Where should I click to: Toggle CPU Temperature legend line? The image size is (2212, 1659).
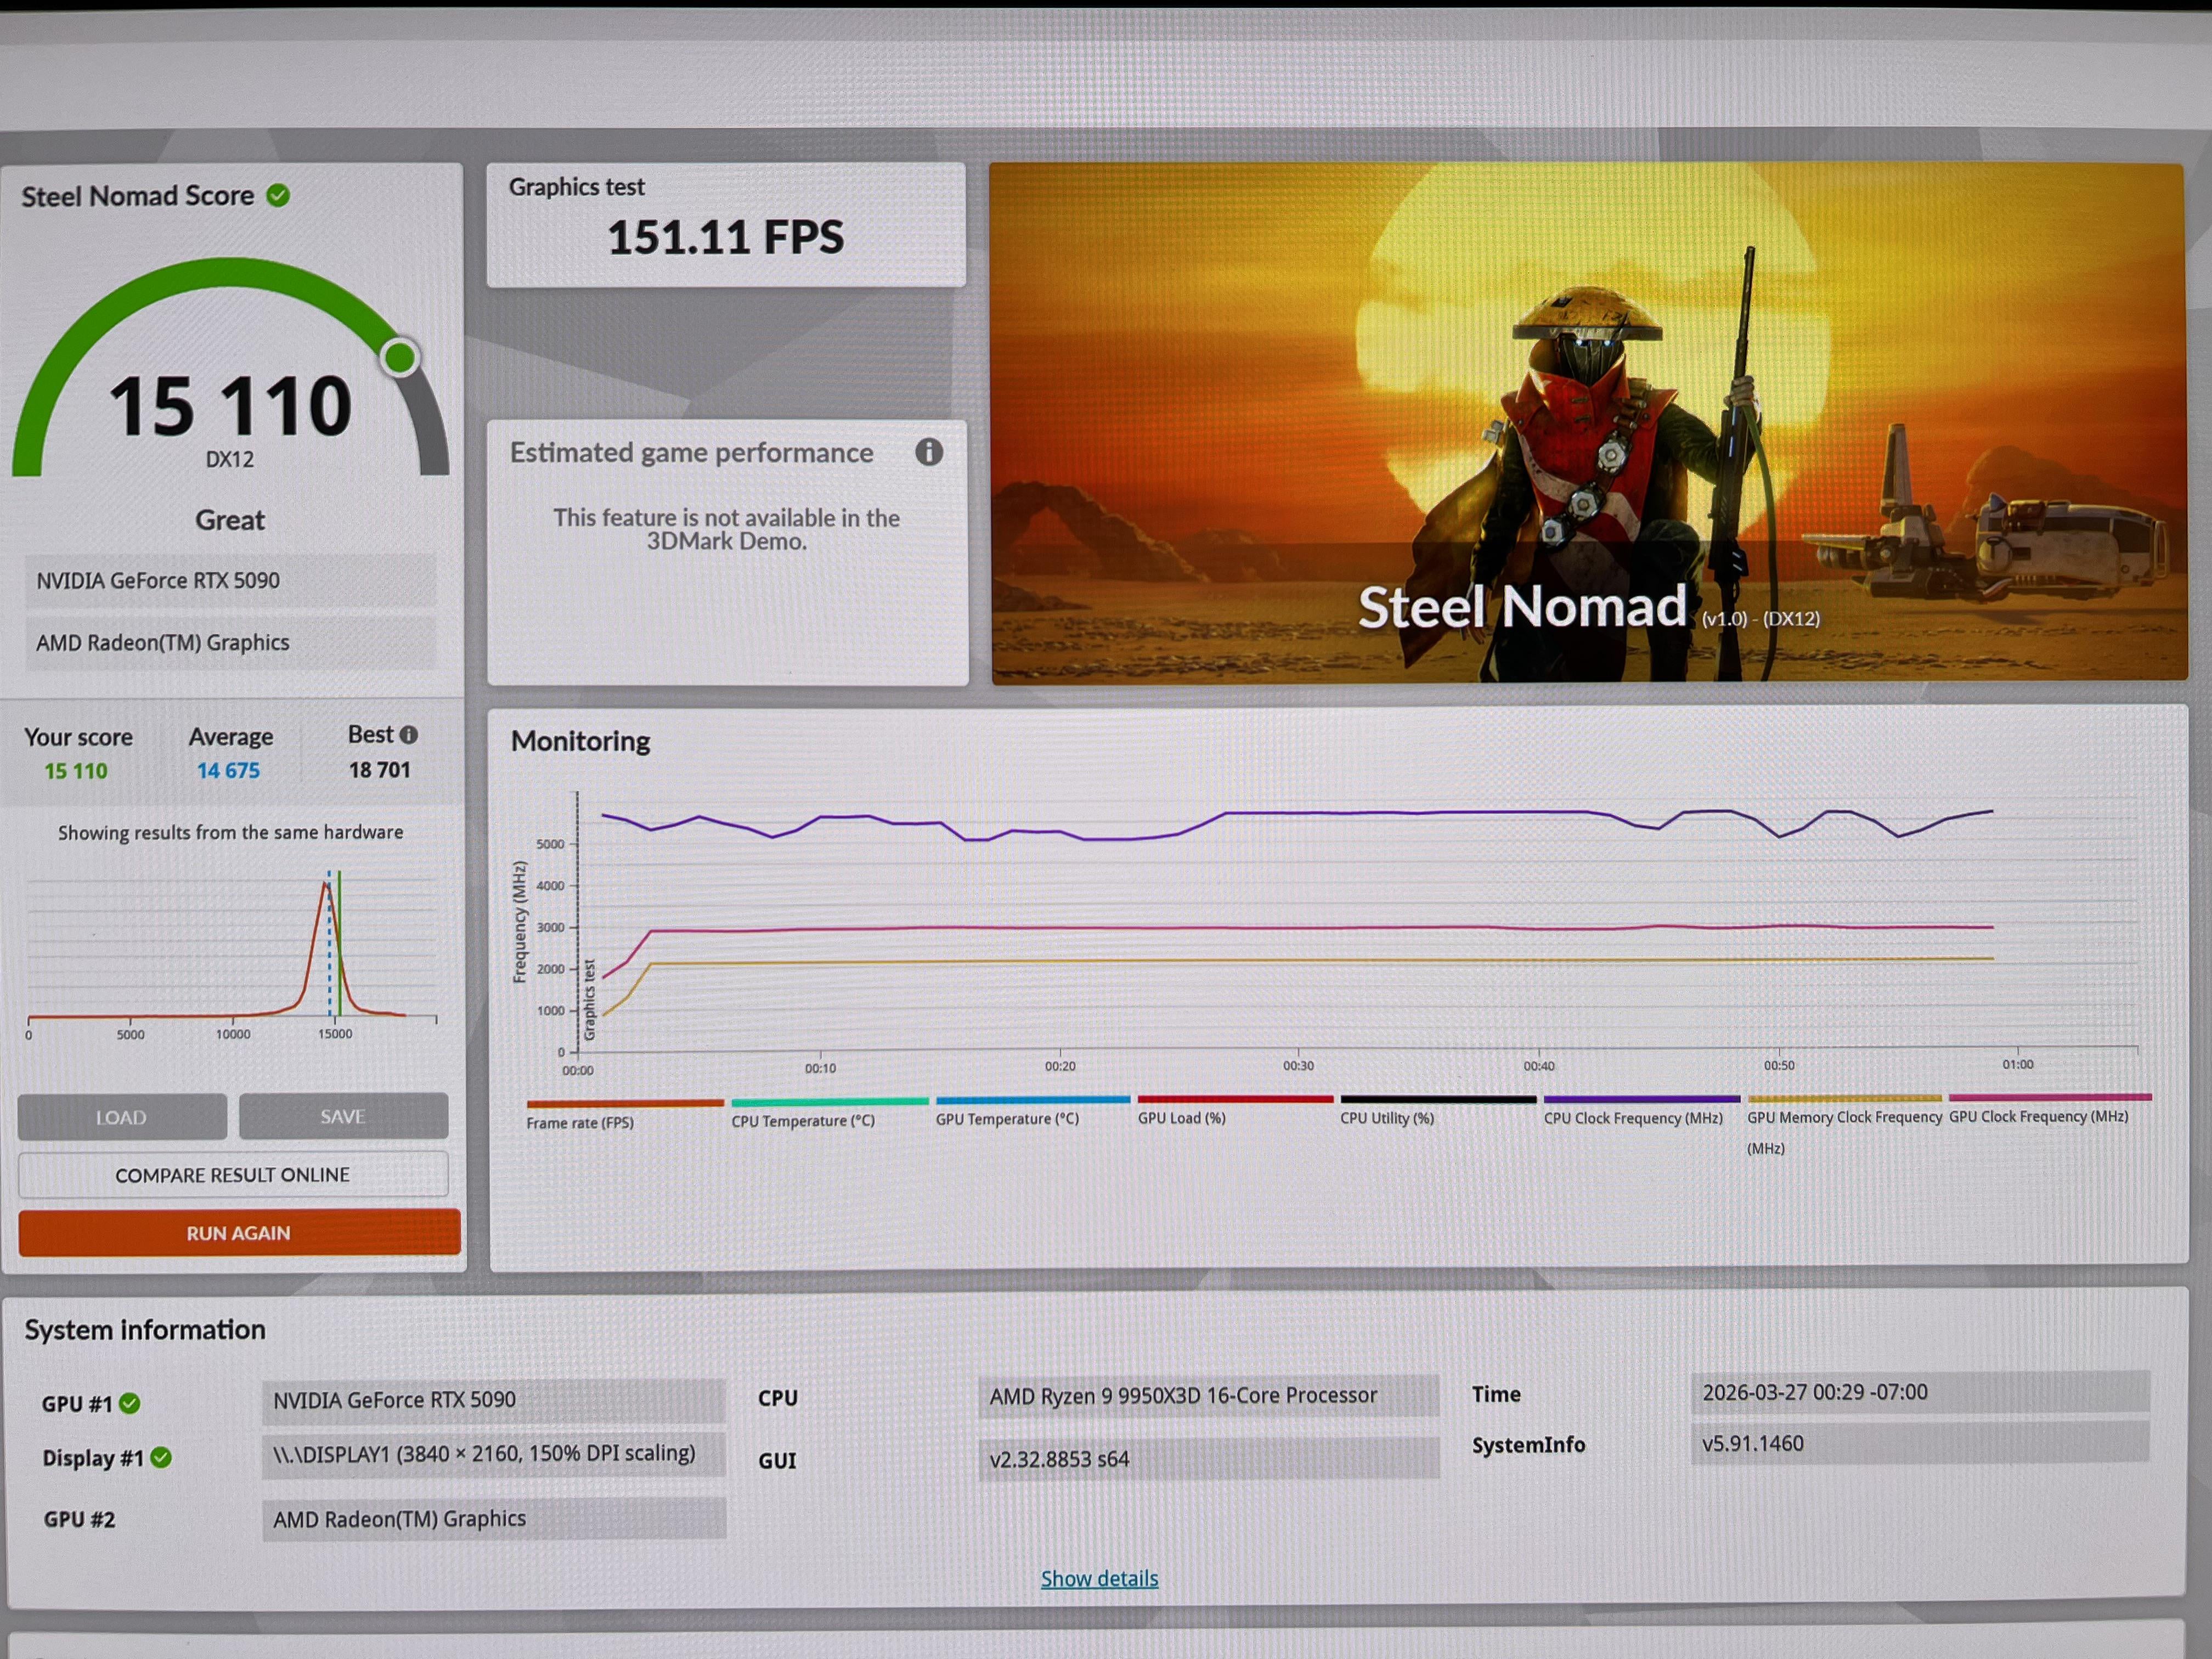coord(829,1102)
